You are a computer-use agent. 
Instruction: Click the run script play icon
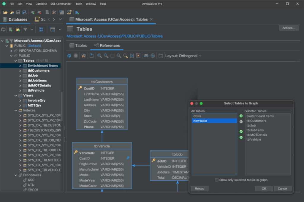pyautogui.click(x=77, y=12)
